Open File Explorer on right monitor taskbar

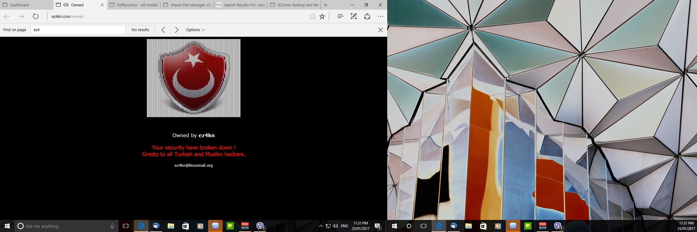[x=469, y=226]
